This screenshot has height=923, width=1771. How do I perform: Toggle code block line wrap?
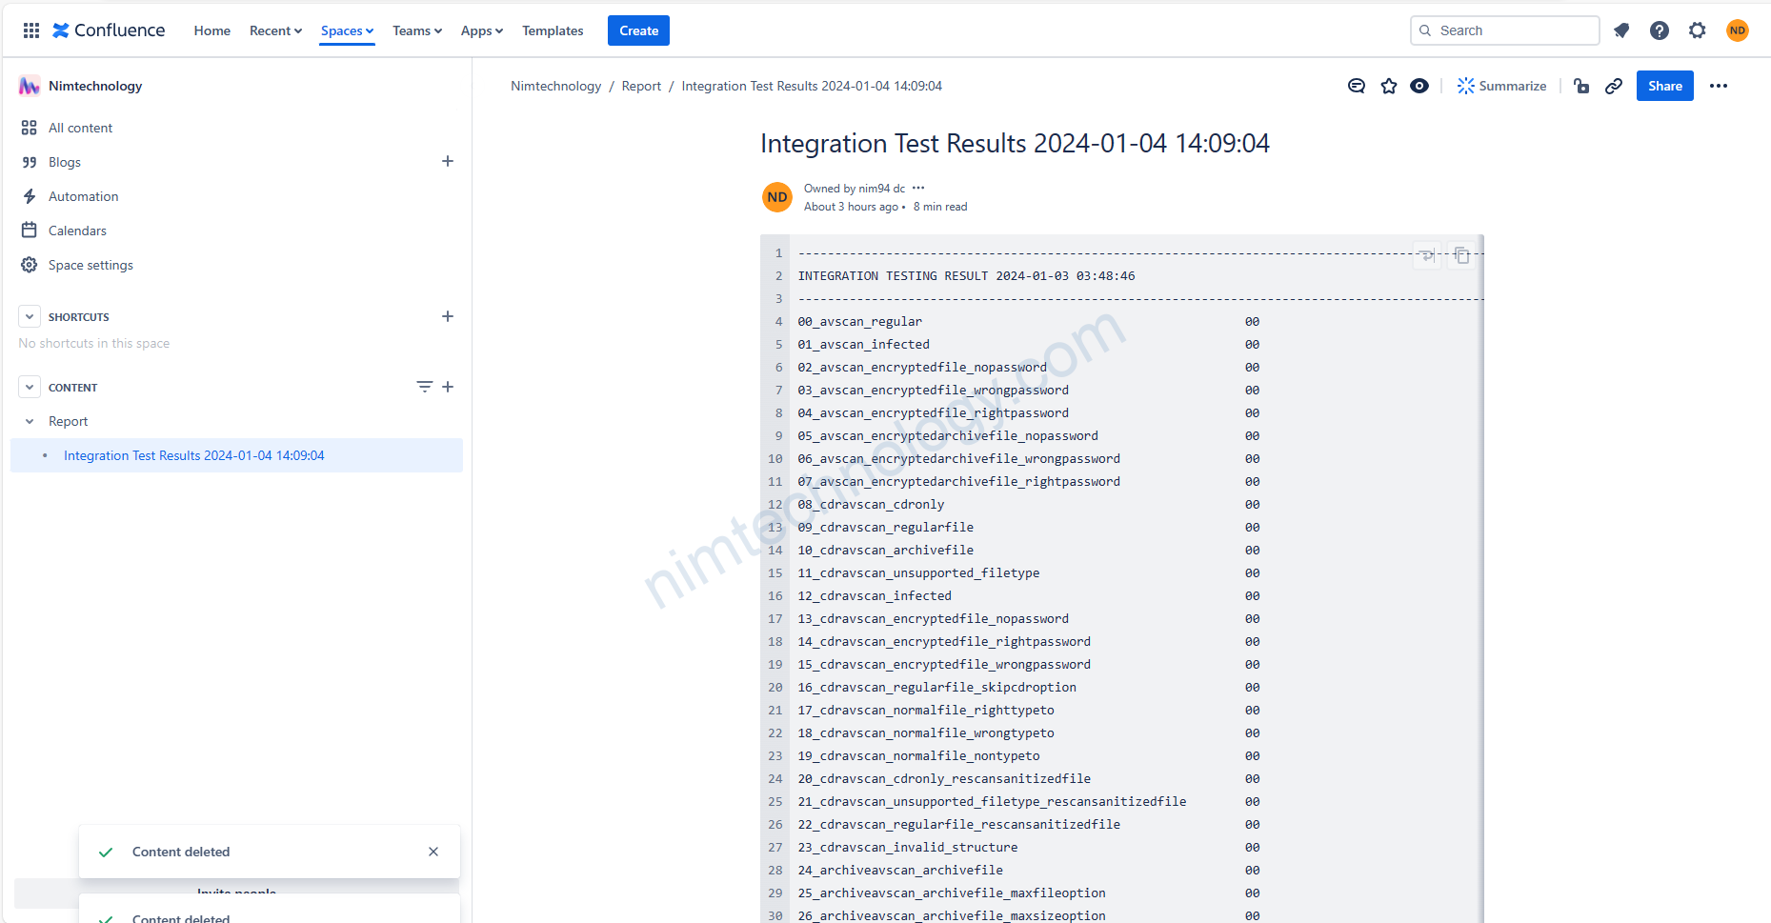[x=1426, y=255]
